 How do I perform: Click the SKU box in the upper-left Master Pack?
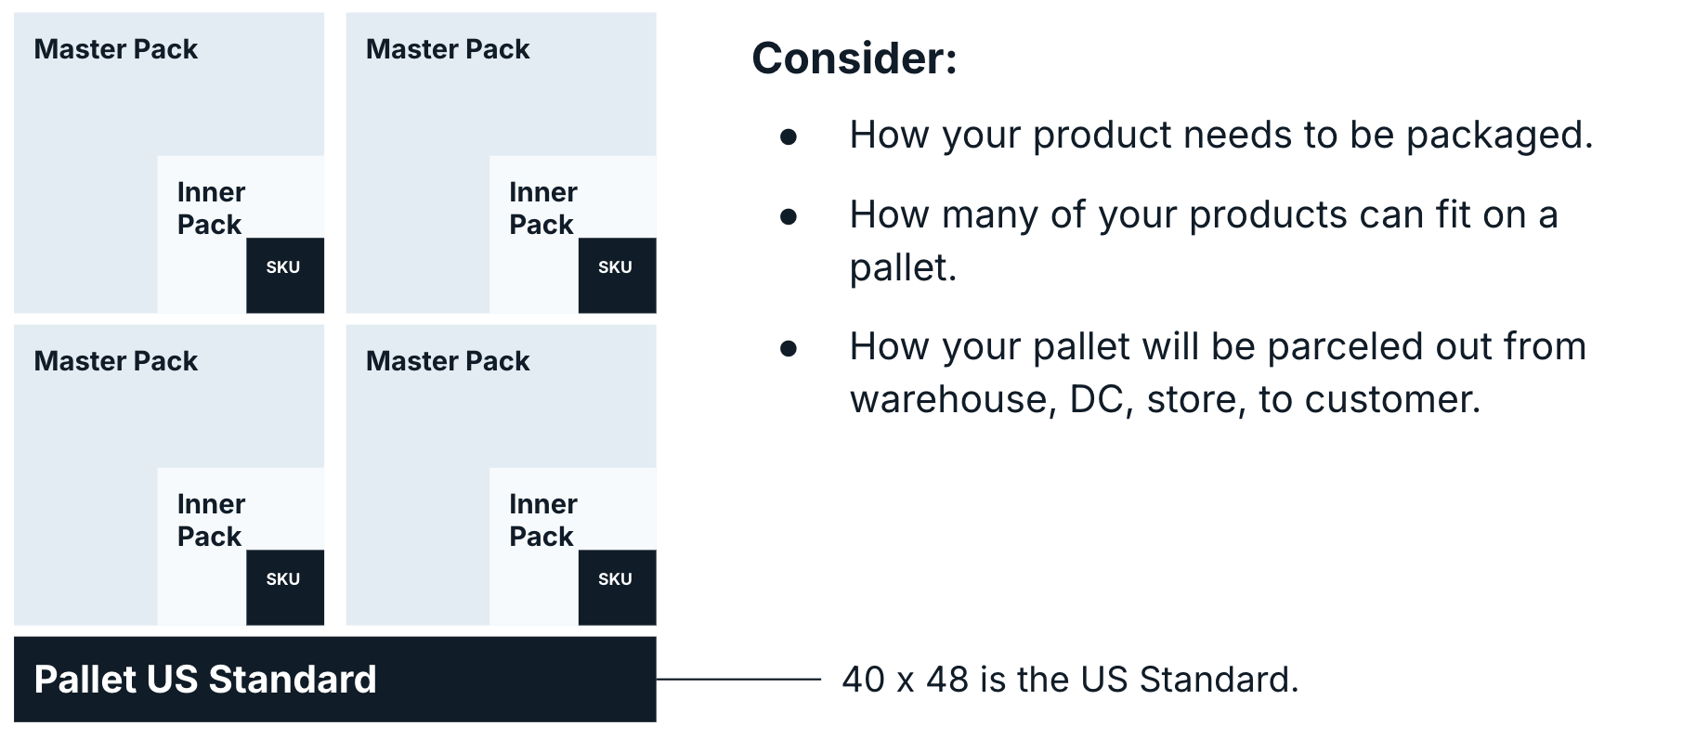tap(284, 275)
